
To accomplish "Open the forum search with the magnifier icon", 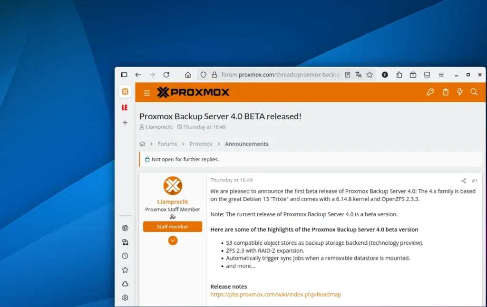I will tap(474, 92).
